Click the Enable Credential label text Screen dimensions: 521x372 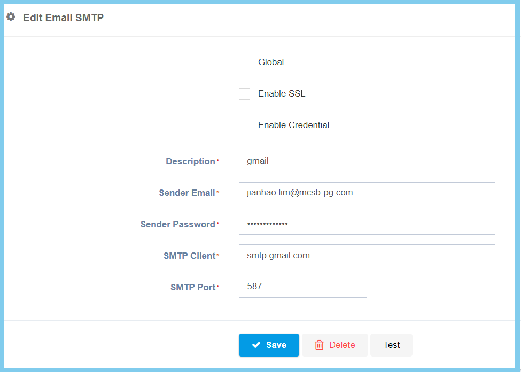pos(293,125)
